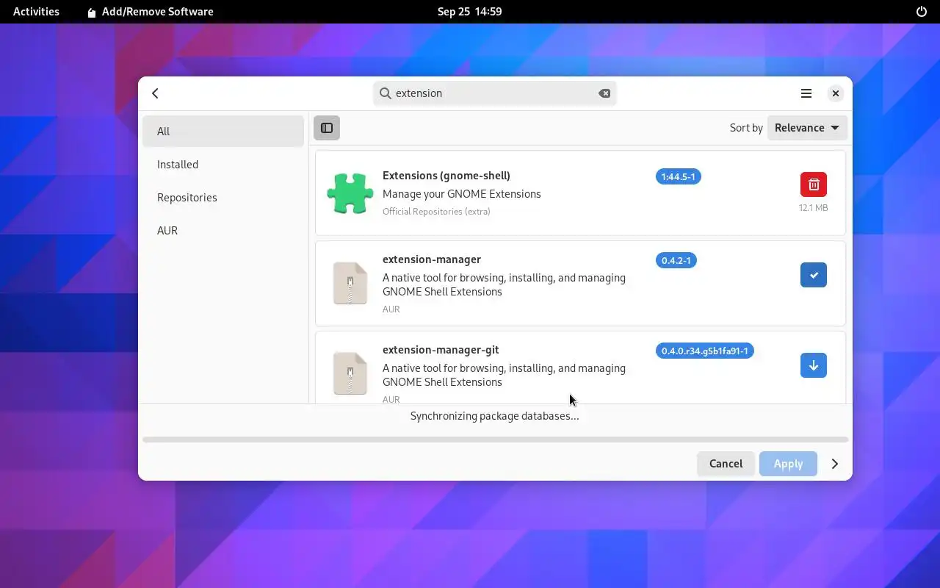
Task: Open the Sort by Relevance dropdown
Action: (x=807, y=128)
